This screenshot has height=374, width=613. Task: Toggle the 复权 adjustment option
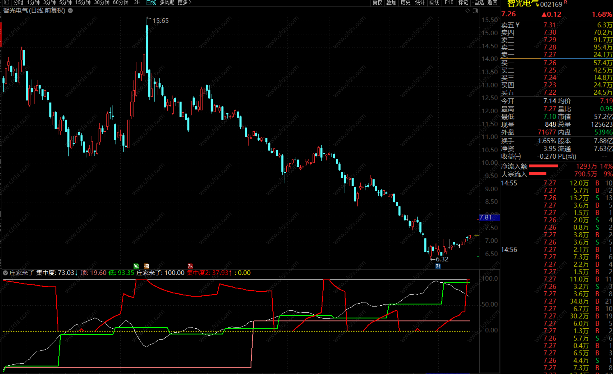(377, 2)
